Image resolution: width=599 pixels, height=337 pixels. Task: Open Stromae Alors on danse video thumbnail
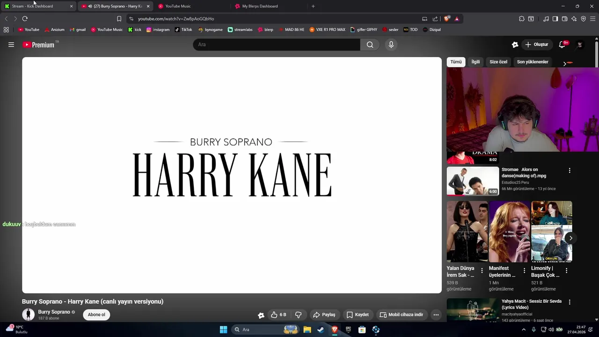473,181
